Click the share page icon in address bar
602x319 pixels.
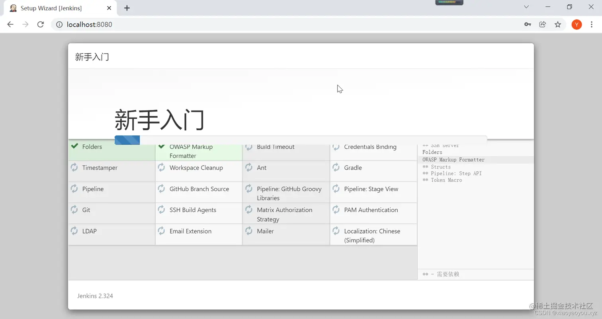tap(543, 24)
